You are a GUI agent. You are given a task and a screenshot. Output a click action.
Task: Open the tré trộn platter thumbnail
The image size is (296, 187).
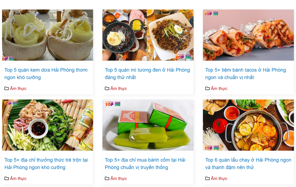click(48, 125)
